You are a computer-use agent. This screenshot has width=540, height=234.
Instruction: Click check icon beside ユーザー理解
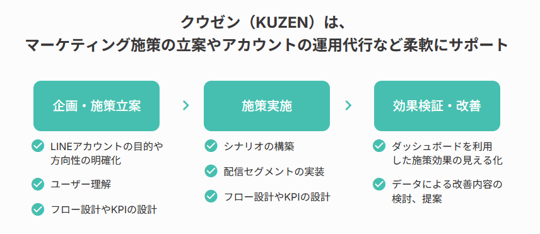(38, 184)
